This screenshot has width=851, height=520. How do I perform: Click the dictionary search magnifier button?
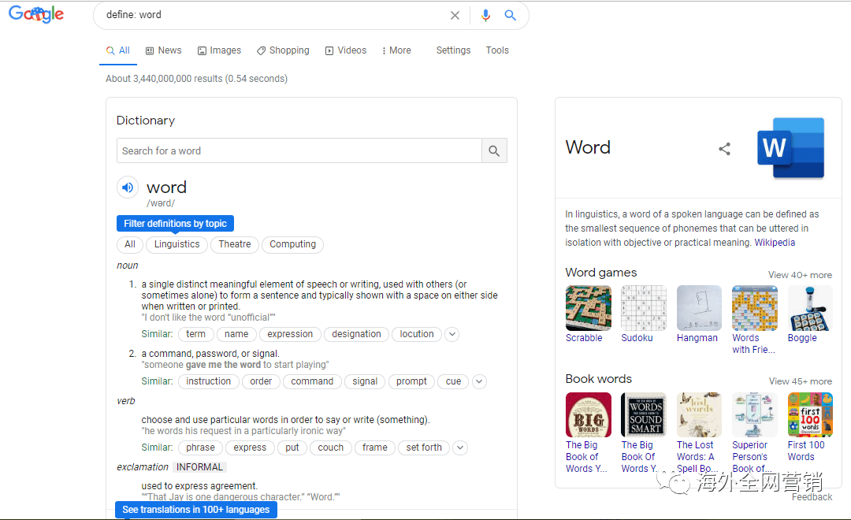point(494,151)
